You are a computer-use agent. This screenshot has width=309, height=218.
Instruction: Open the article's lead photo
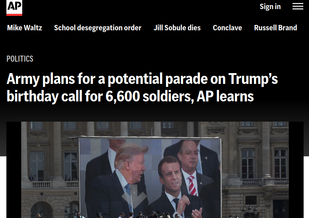155,170
